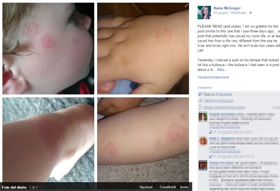Select the arm with ring rashes photo
Image resolution: width=280 pixels, height=191 pixels.
click(143, 140)
